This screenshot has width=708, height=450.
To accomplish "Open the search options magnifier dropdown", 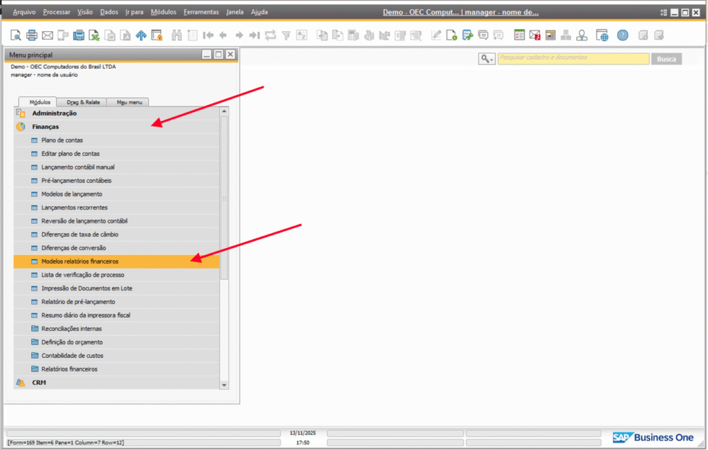I will [487, 59].
